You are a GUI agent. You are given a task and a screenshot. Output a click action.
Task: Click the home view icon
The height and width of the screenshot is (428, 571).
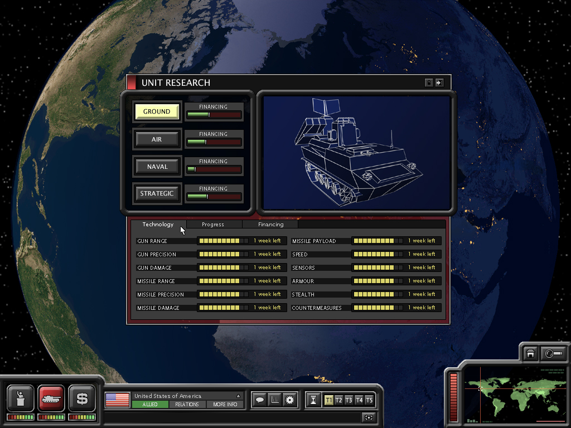[x=531, y=353]
